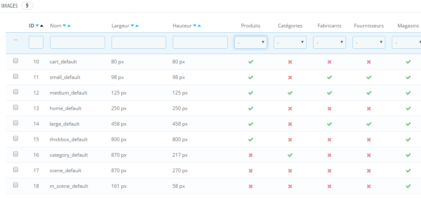Check the m_scene_default row checkbox
Image resolution: width=421 pixels, height=198 pixels.
coord(16,185)
